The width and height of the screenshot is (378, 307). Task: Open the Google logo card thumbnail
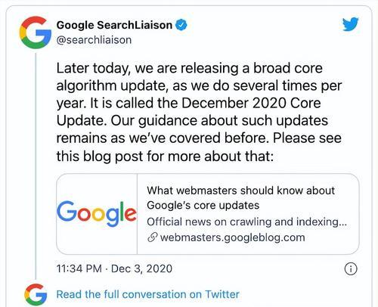point(97,214)
